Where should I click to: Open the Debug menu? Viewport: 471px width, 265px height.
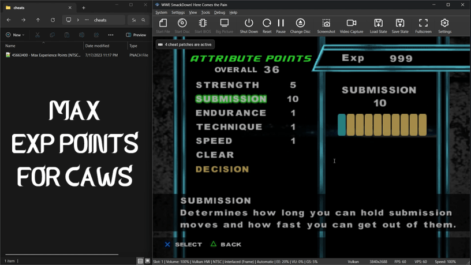pyautogui.click(x=219, y=12)
